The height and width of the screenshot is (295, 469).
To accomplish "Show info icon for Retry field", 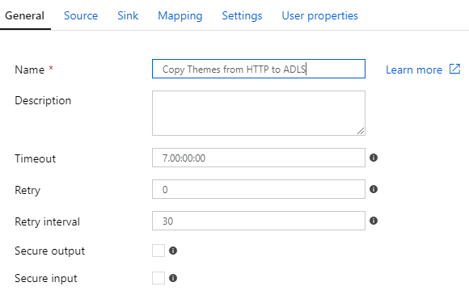I will [374, 189].
